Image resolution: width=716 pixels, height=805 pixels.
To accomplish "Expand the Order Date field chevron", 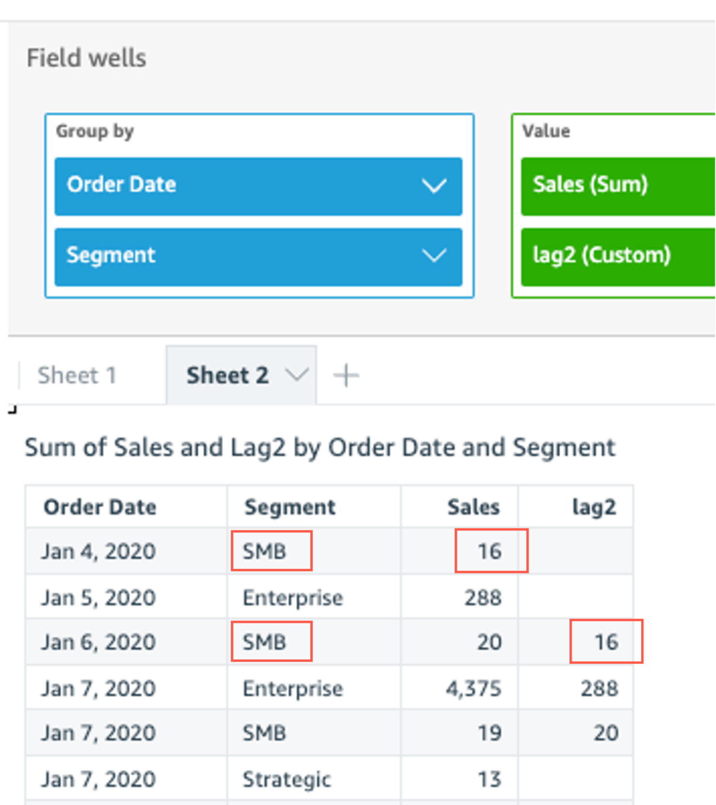I will coord(434,186).
